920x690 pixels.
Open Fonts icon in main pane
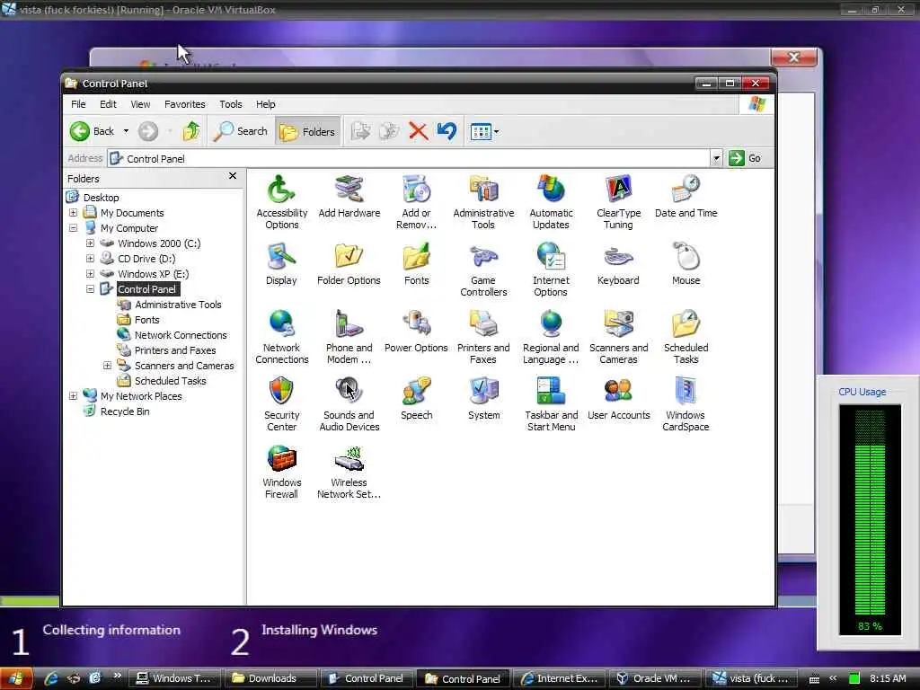click(416, 263)
